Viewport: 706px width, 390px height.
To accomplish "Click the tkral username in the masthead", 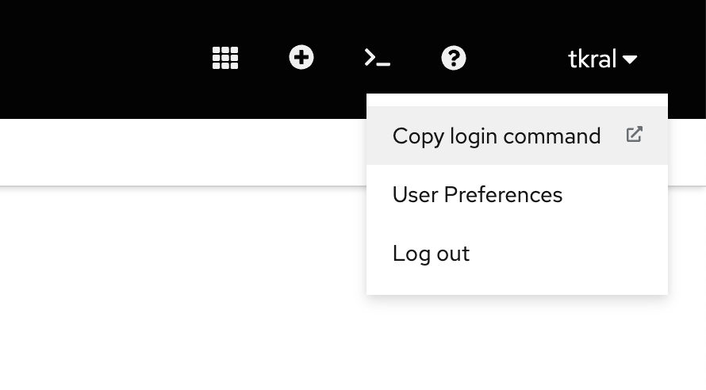I will click(x=592, y=59).
